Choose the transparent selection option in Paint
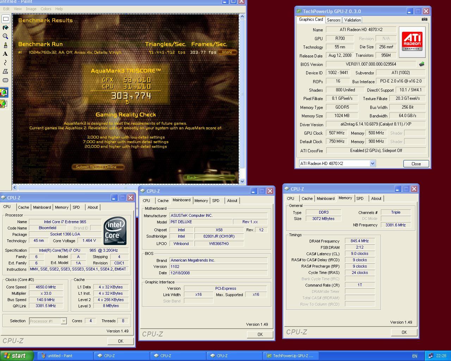The width and height of the screenshot is (451, 361). [4, 104]
